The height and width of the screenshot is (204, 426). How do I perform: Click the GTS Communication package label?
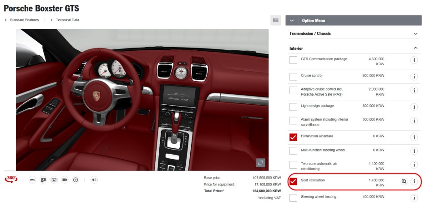(x=324, y=59)
